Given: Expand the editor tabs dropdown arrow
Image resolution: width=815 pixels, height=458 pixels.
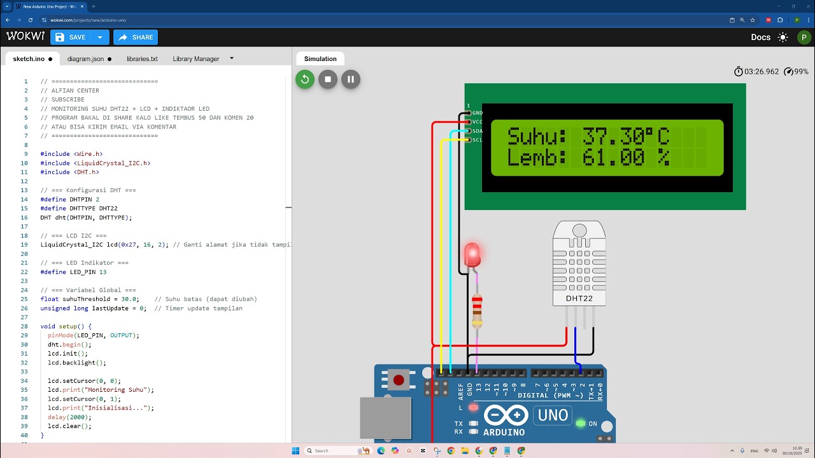Looking at the screenshot, I should point(232,58).
